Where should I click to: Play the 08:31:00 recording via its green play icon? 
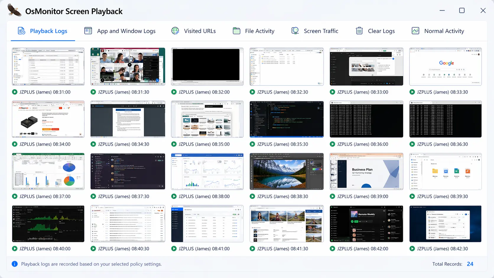pyautogui.click(x=14, y=92)
